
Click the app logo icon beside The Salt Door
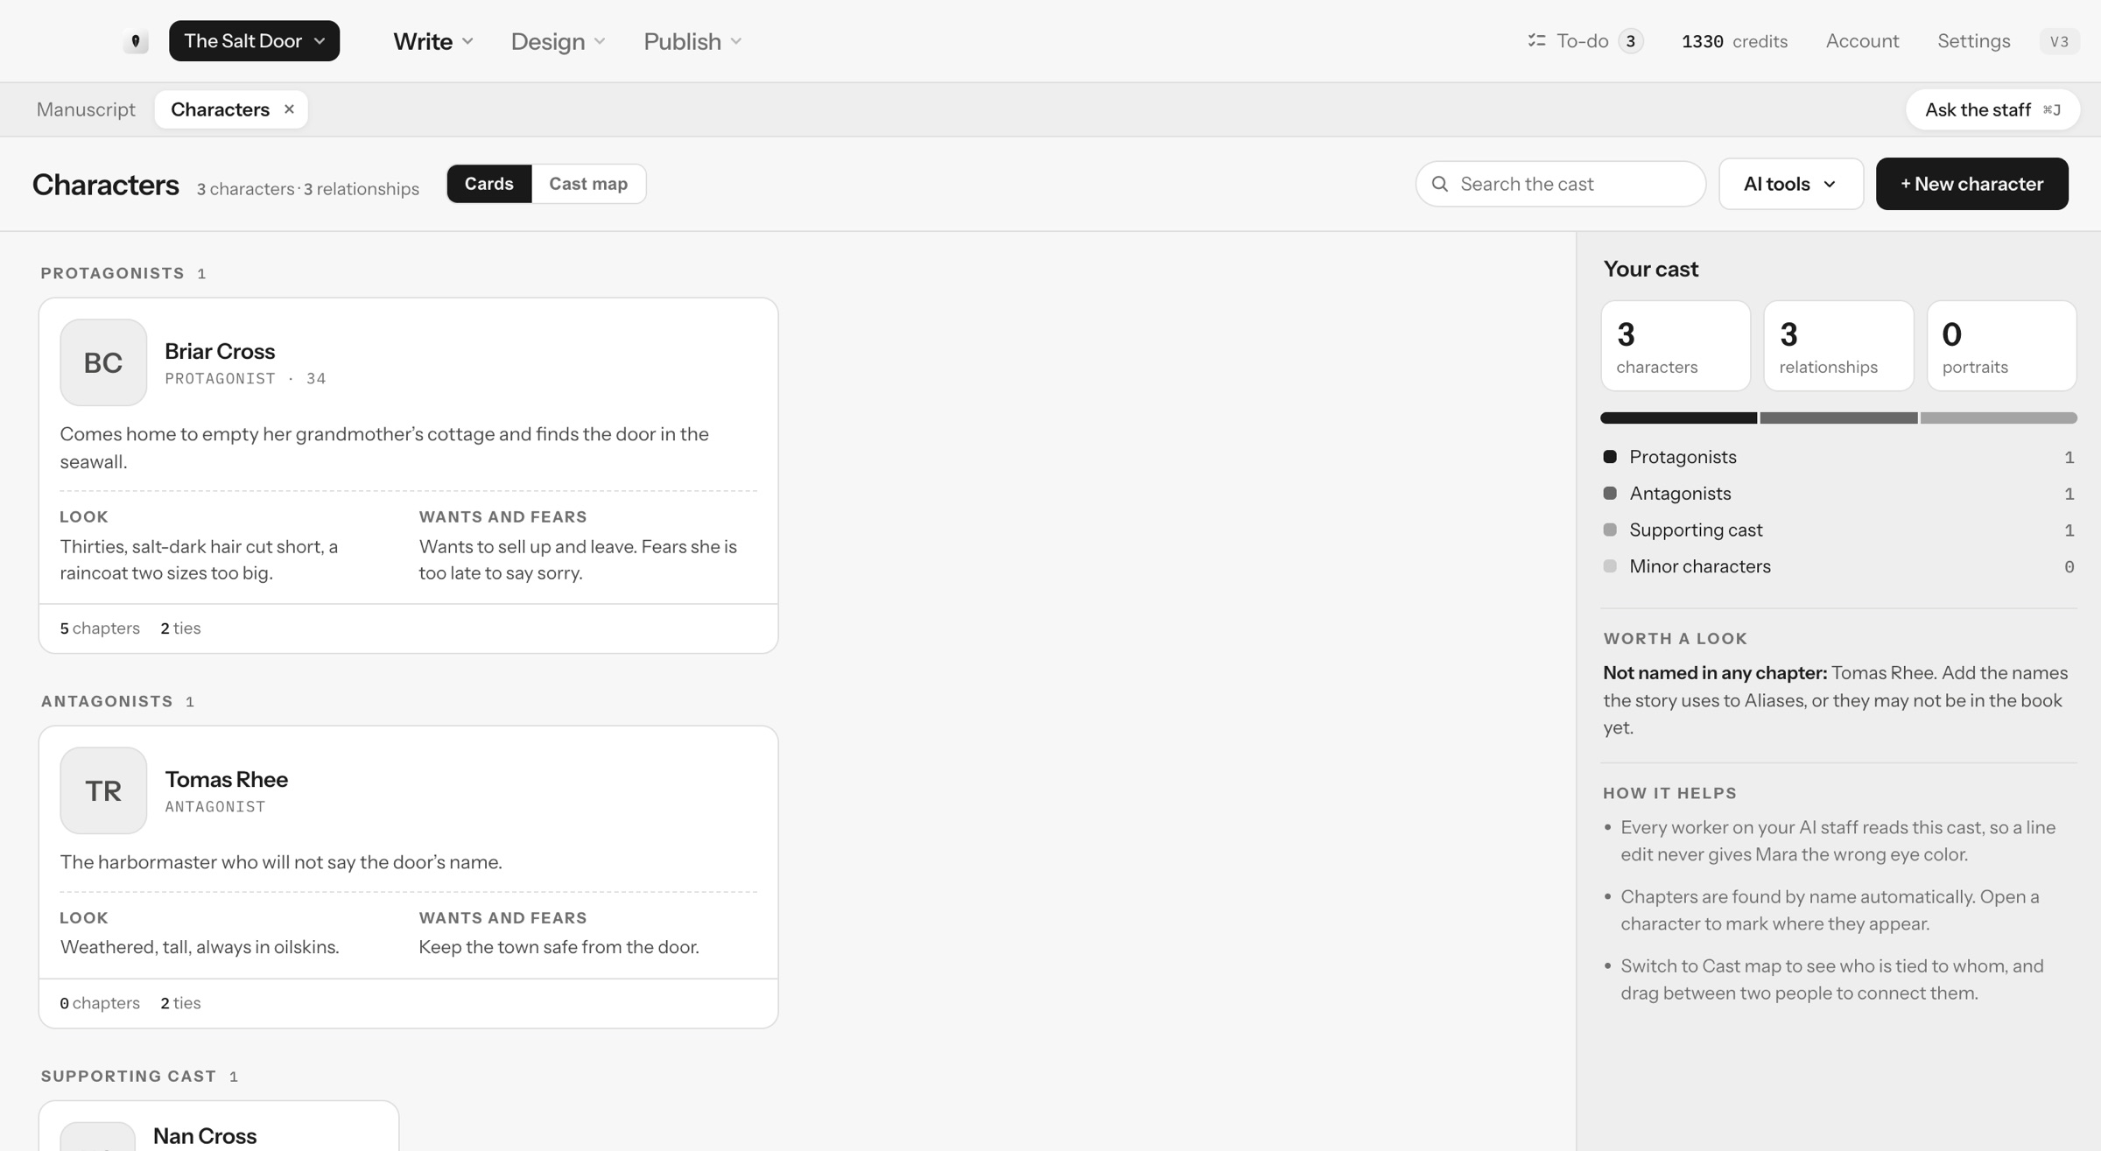(136, 41)
